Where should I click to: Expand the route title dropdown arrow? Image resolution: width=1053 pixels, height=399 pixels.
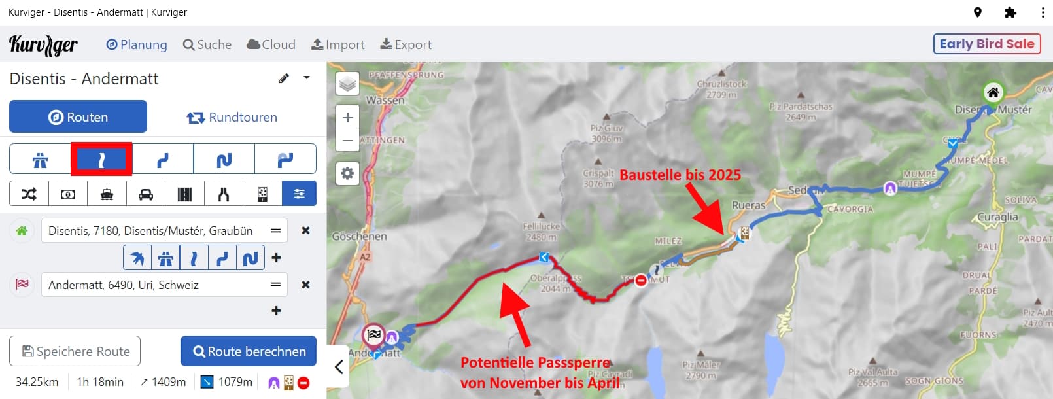(307, 78)
